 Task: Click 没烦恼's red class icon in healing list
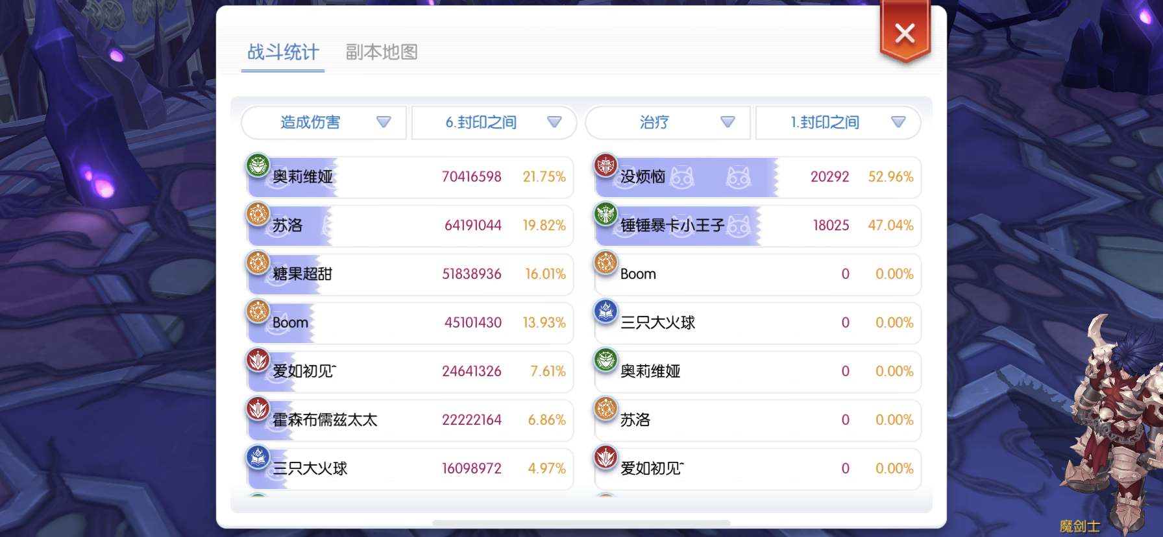606,165
